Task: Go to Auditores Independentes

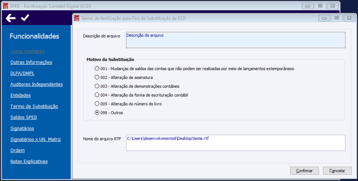Action: pos(37,84)
